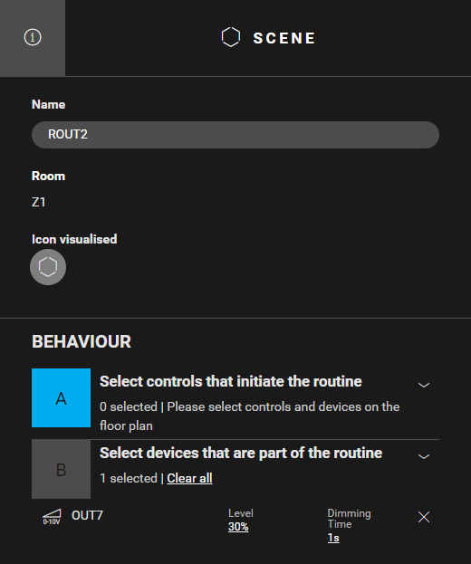Change the visualised hexagon icon

[x=48, y=267]
